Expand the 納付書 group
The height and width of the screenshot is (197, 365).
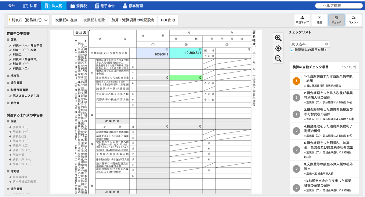point(13,103)
